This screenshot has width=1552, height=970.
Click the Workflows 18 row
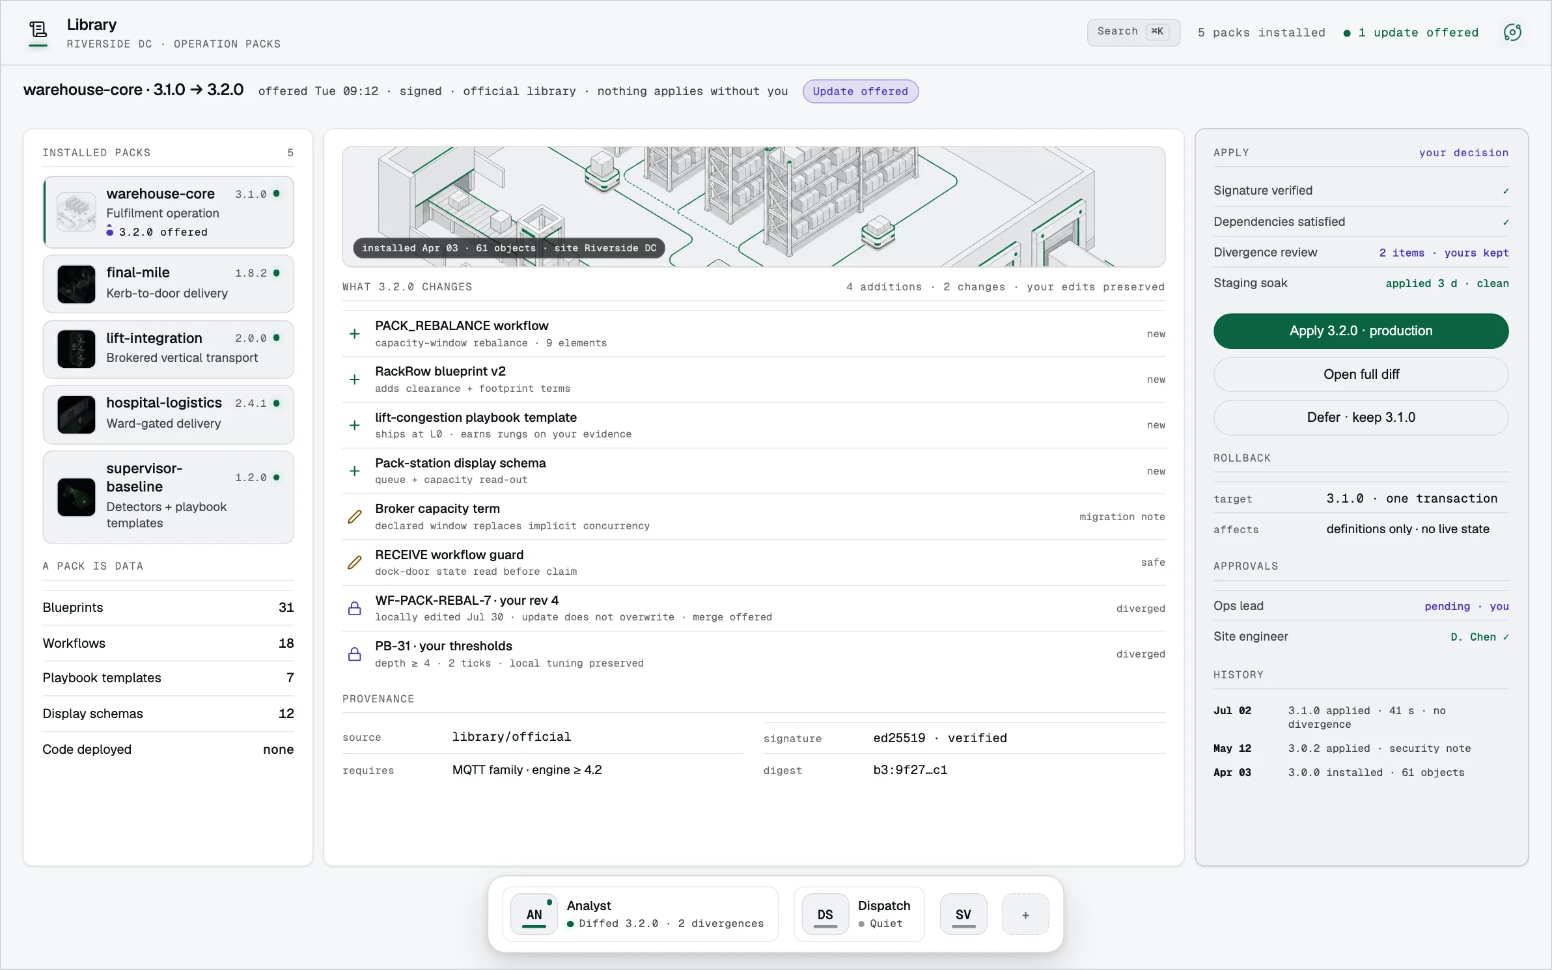168,643
